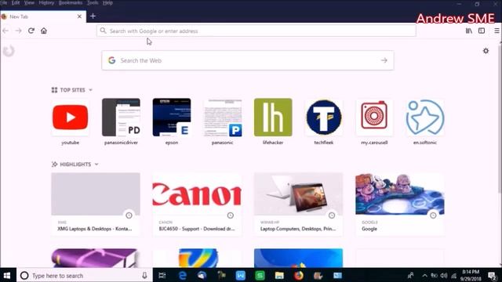Open the Windows Start menu
This screenshot has width=502, height=282.
[x=7, y=275]
